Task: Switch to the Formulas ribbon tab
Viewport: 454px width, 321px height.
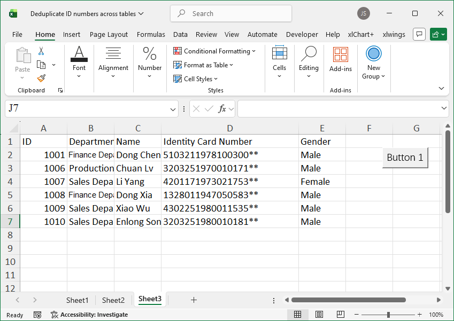Action: tap(151, 34)
